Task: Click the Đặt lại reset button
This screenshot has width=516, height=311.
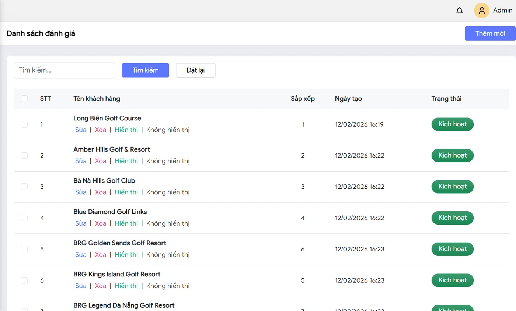Action: pos(196,70)
